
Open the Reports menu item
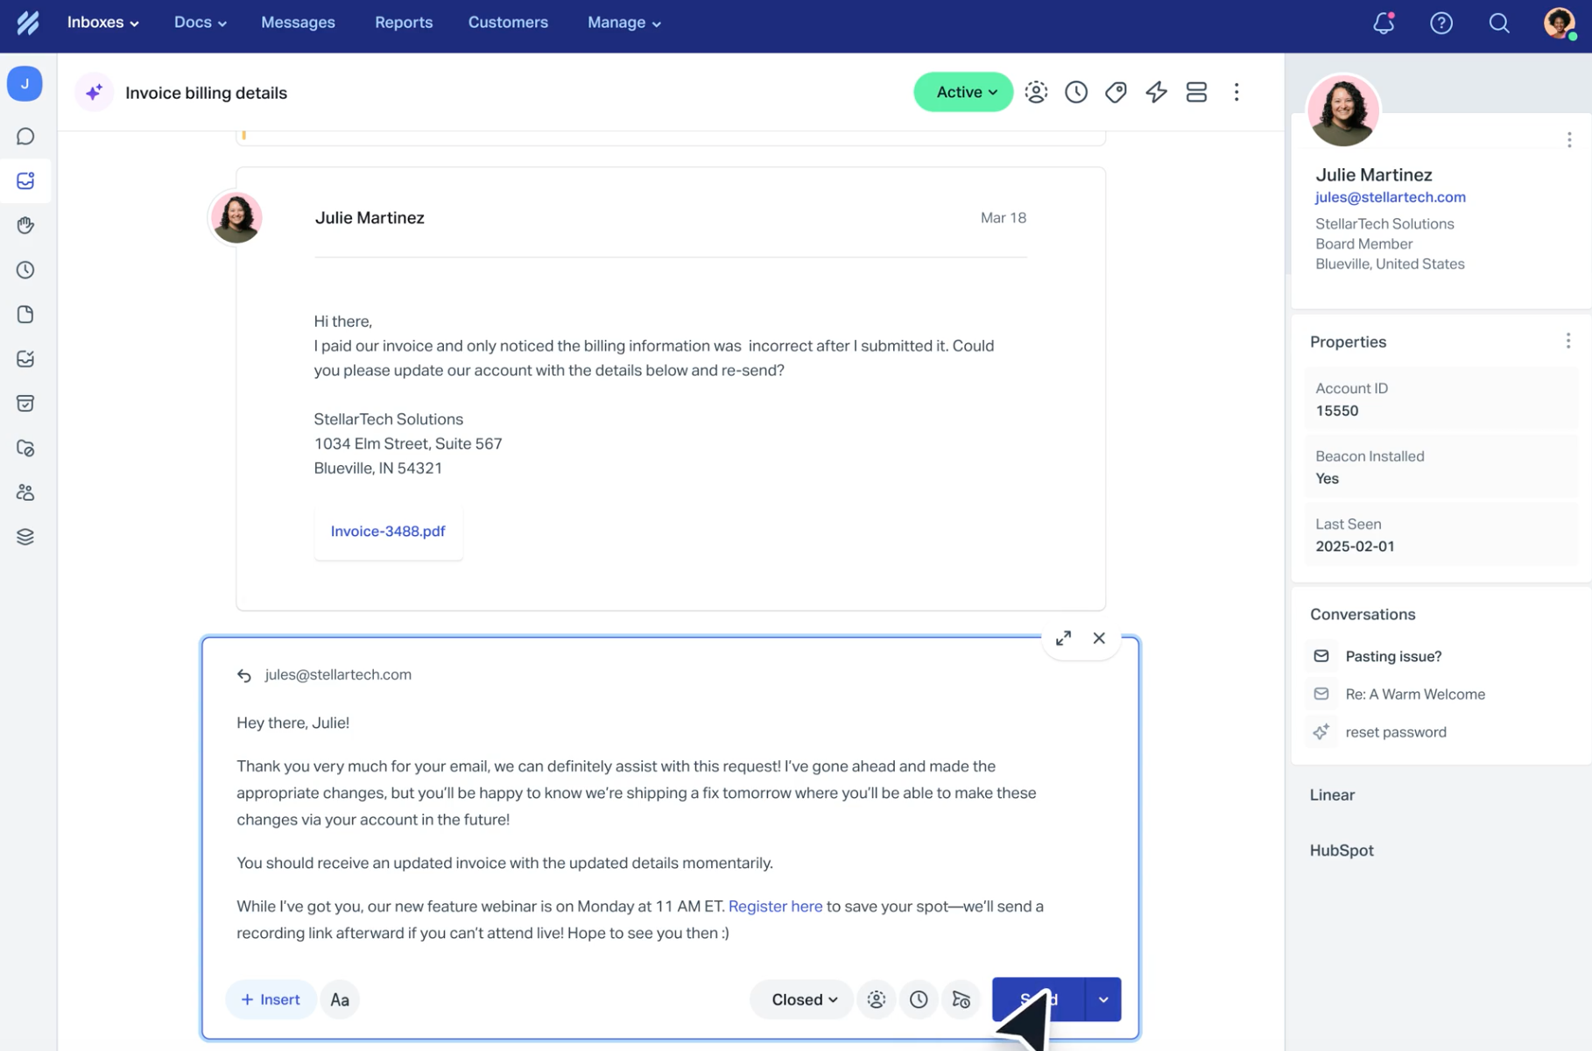pos(404,22)
